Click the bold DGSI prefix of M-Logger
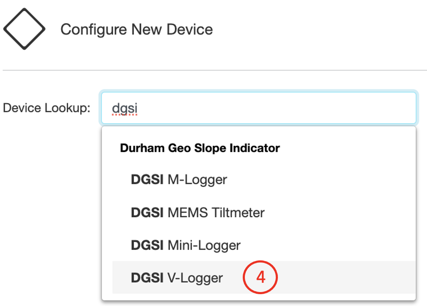 pos(147,180)
